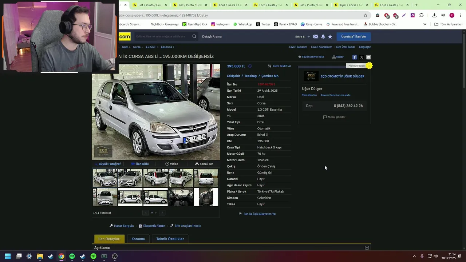Click Essentia breadcrumb link
466x262 pixels.
pos(166,47)
